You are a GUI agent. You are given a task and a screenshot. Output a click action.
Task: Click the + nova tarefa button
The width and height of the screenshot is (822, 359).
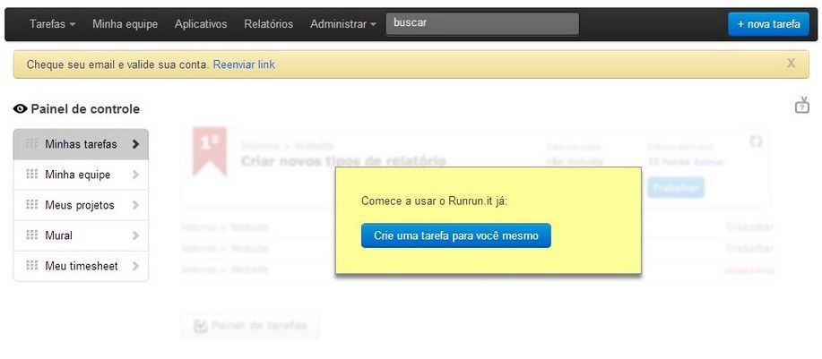(768, 24)
